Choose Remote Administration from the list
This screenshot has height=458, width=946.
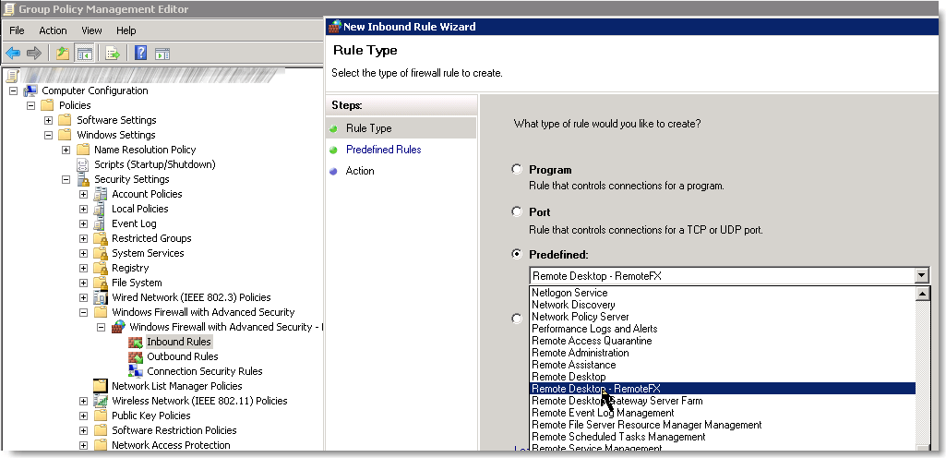click(x=723, y=353)
